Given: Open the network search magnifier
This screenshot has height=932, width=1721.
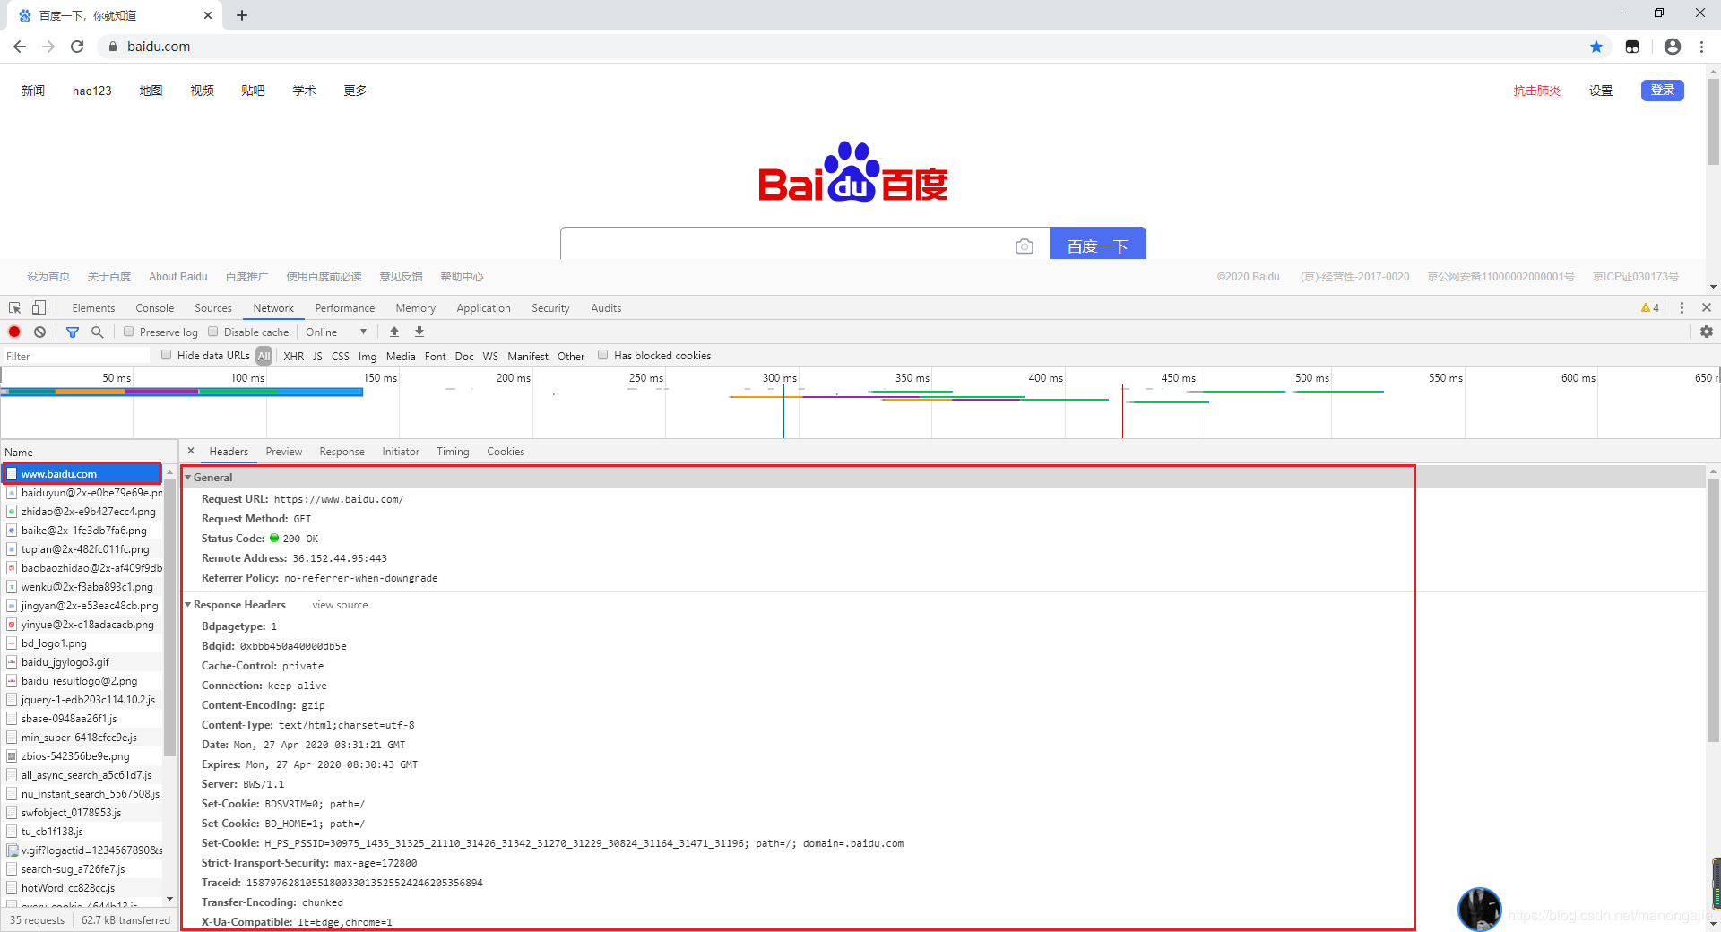Looking at the screenshot, I should coord(98,332).
